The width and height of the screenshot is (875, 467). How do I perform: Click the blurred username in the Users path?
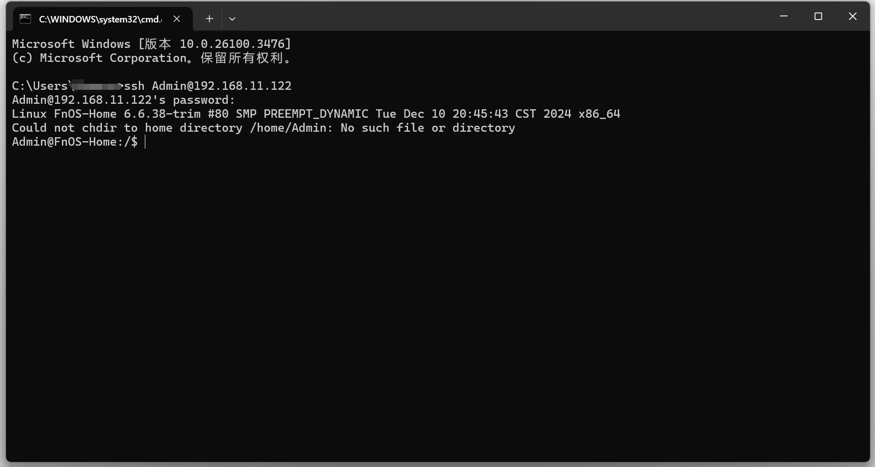point(95,86)
